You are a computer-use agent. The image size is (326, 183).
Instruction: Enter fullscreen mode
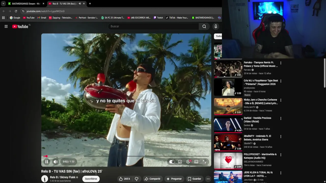coord(205,162)
